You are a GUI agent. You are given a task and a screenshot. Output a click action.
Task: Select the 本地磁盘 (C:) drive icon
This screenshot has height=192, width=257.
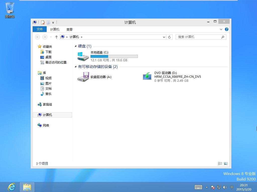click(x=83, y=56)
